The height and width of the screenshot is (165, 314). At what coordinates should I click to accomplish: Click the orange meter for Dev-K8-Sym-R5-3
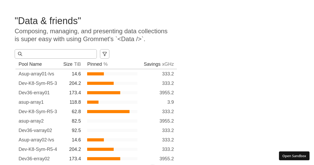(x=112, y=83)
